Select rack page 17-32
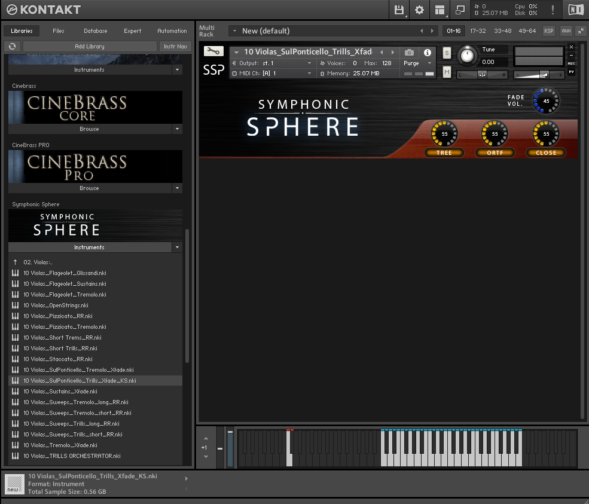 tap(478, 31)
